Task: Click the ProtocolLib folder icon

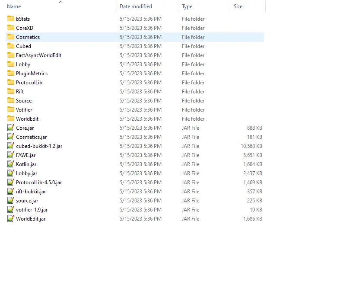Action: [11, 82]
